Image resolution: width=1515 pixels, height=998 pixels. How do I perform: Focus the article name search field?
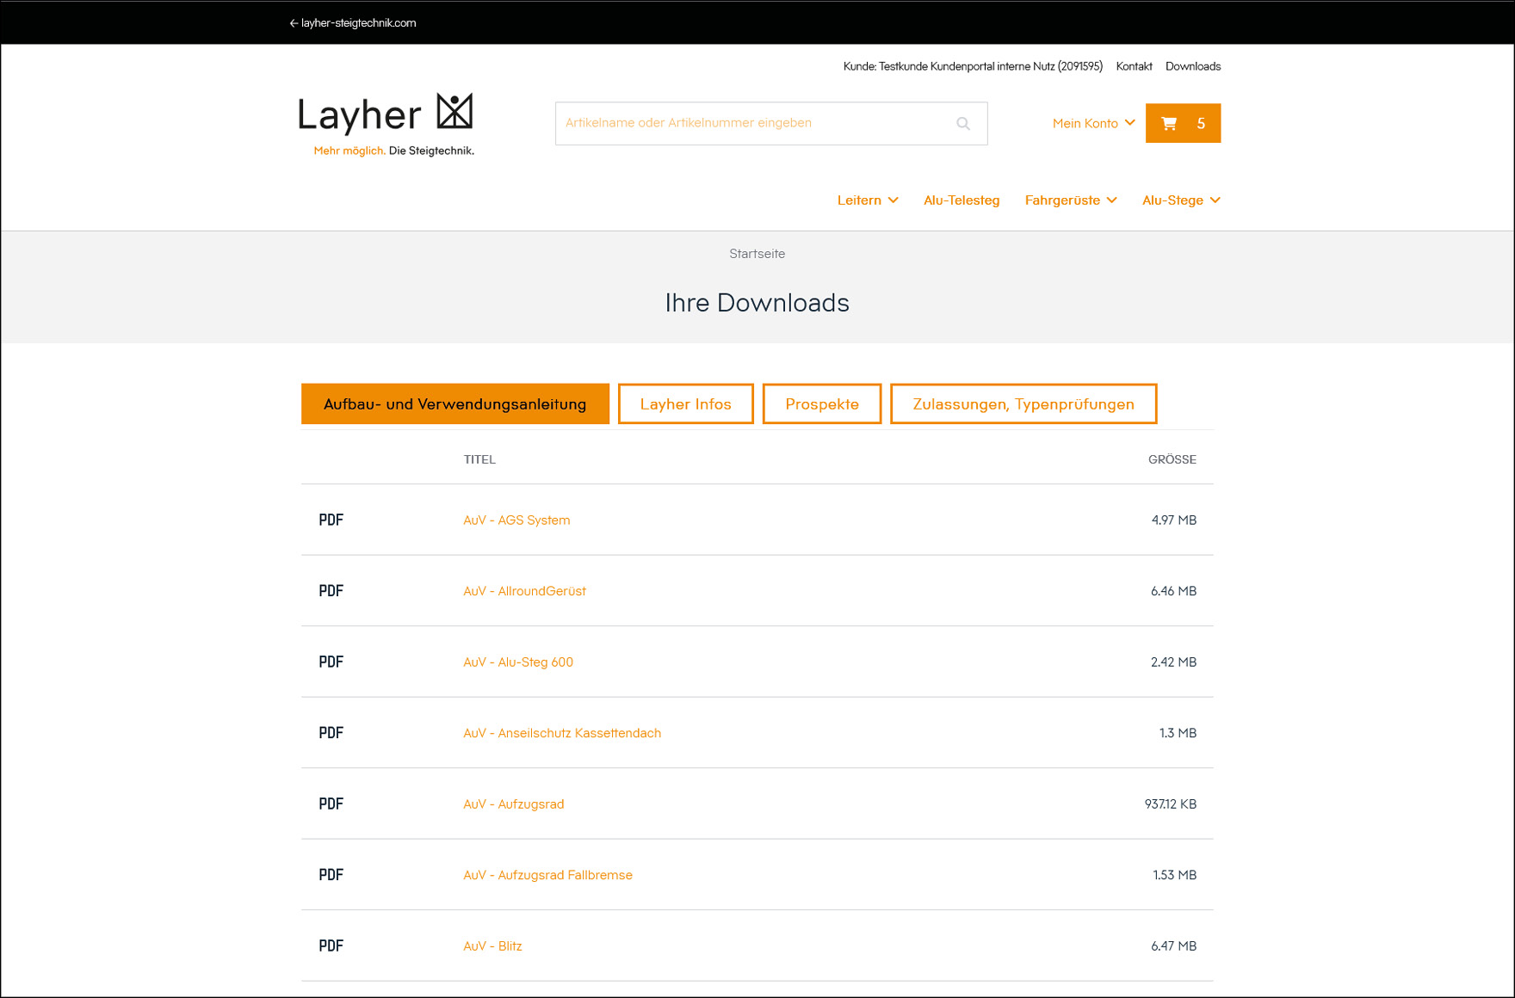[753, 123]
